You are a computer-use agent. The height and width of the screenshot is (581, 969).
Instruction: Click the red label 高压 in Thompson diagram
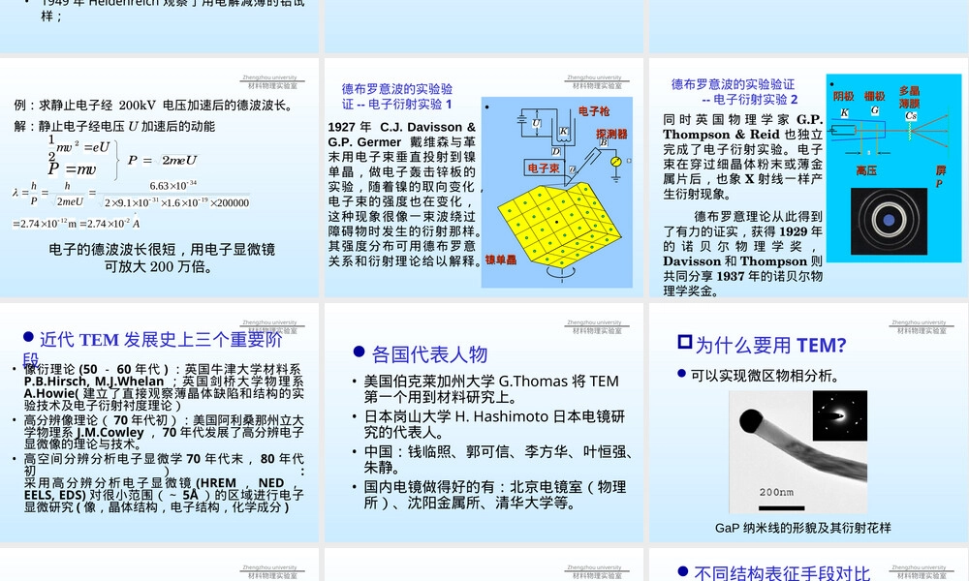865,170
